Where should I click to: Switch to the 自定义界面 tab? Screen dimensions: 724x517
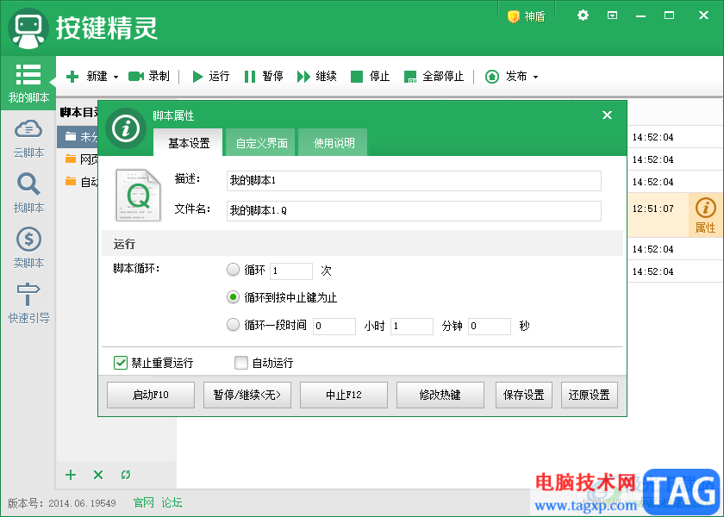click(x=261, y=143)
